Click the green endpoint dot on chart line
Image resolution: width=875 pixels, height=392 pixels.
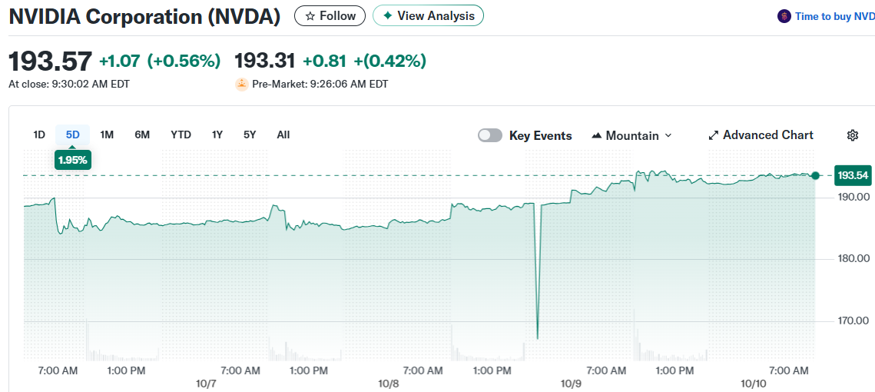pyautogui.click(x=815, y=175)
